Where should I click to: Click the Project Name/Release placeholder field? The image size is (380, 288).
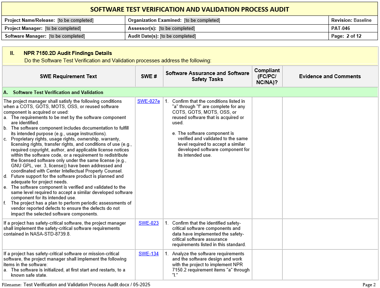[76, 20]
